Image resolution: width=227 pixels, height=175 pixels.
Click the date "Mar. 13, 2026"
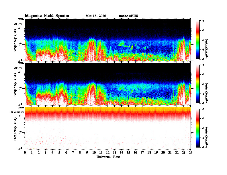pos(96,16)
